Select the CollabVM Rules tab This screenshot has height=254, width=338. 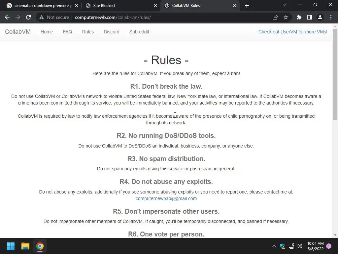[200, 6]
